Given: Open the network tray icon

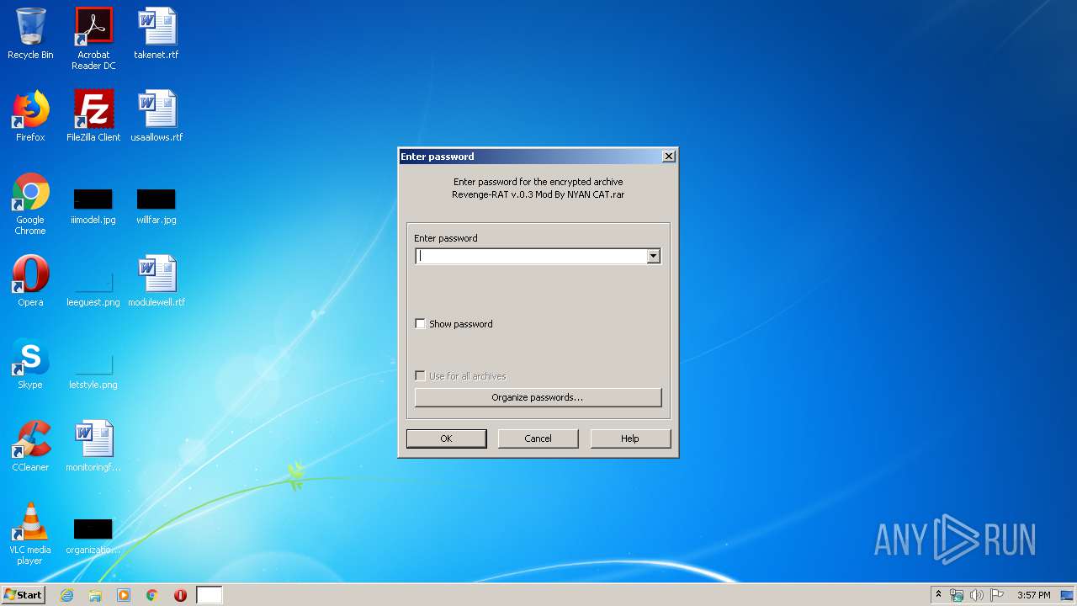Looking at the screenshot, I should click(957, 595).
